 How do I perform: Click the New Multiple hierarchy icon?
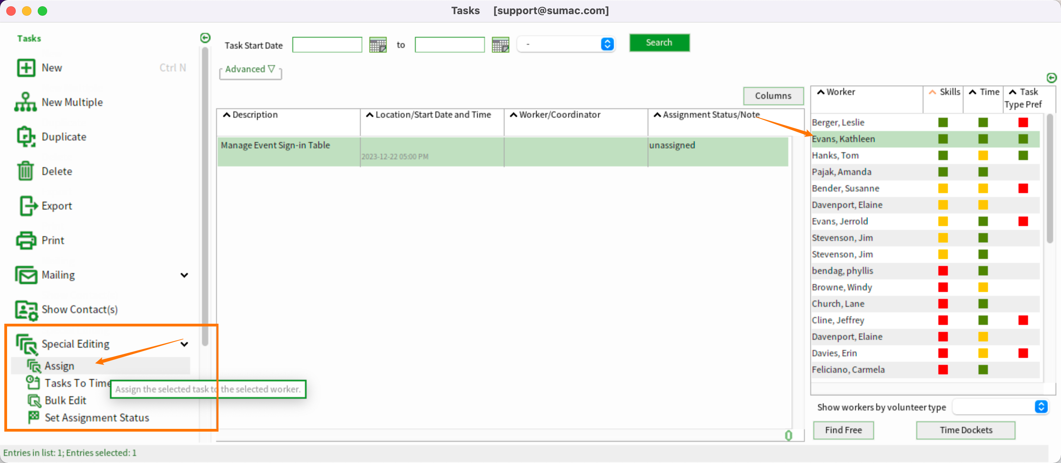[26, 102]
